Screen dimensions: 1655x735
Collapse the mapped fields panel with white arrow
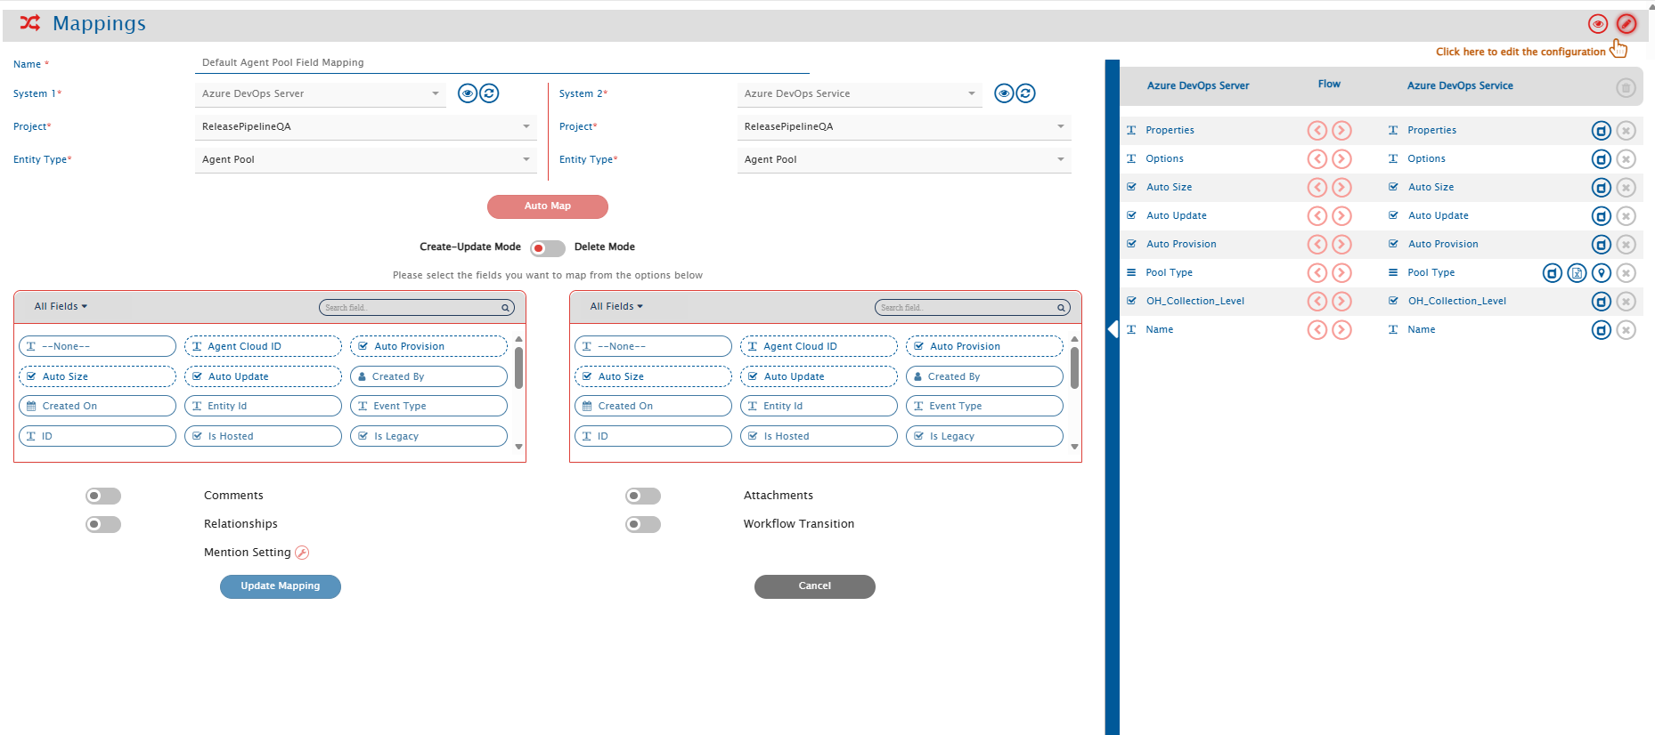(x=1112, y=328)
